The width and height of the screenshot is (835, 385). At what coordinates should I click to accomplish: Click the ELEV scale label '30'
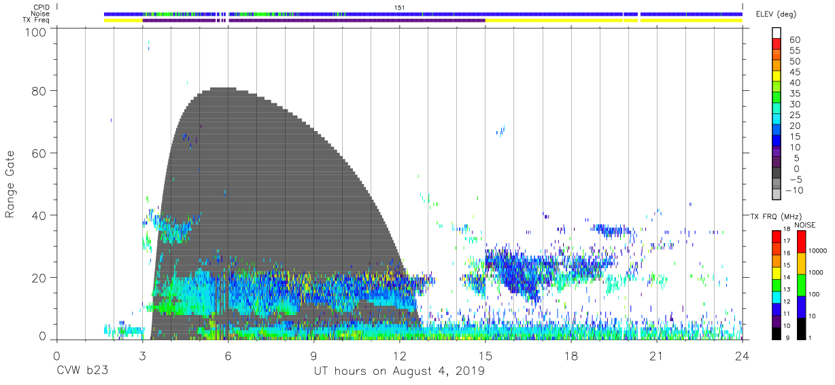(795, 104)
